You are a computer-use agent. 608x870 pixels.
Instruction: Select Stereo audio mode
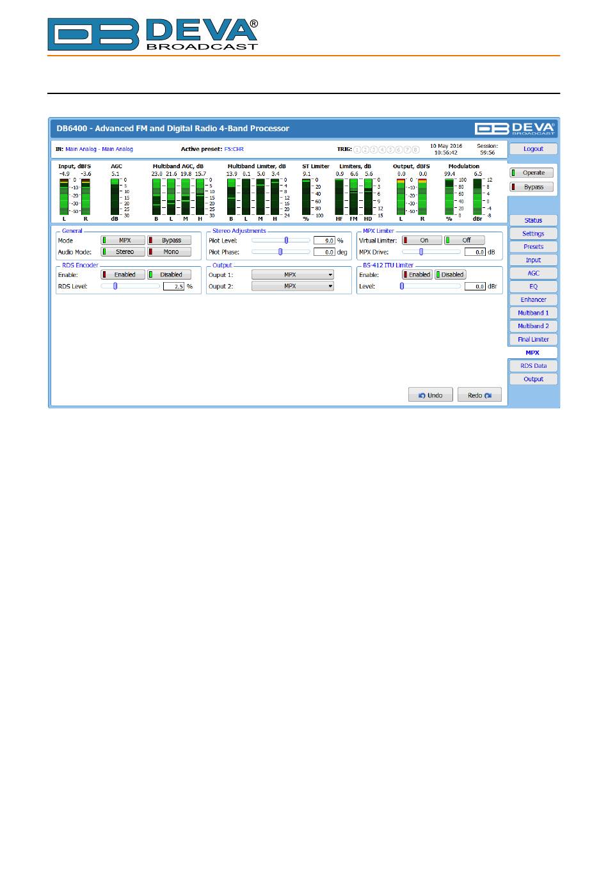[x=123, y=252]
